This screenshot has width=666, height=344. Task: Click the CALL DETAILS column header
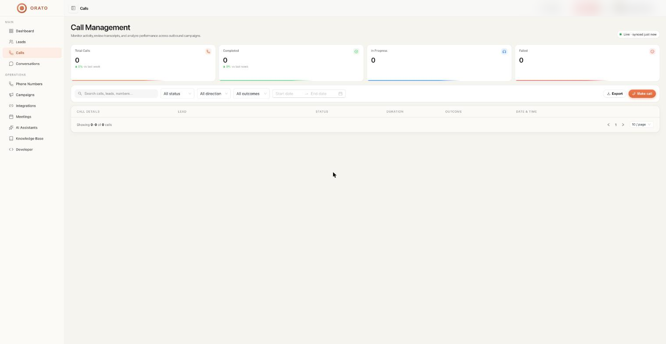[x=88, y=111]
